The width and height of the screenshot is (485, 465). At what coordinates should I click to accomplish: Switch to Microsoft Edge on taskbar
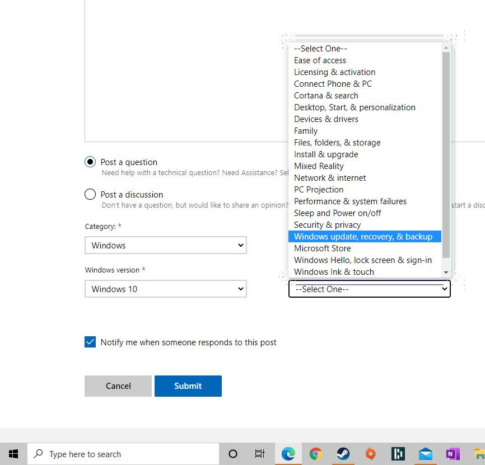[x=288, y=454]
